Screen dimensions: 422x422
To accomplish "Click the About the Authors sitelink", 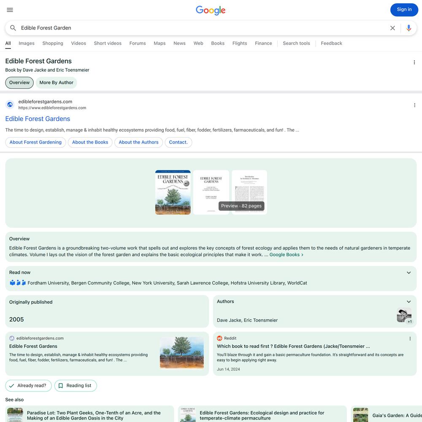I will pyautogui.click(x=138, y=142).
